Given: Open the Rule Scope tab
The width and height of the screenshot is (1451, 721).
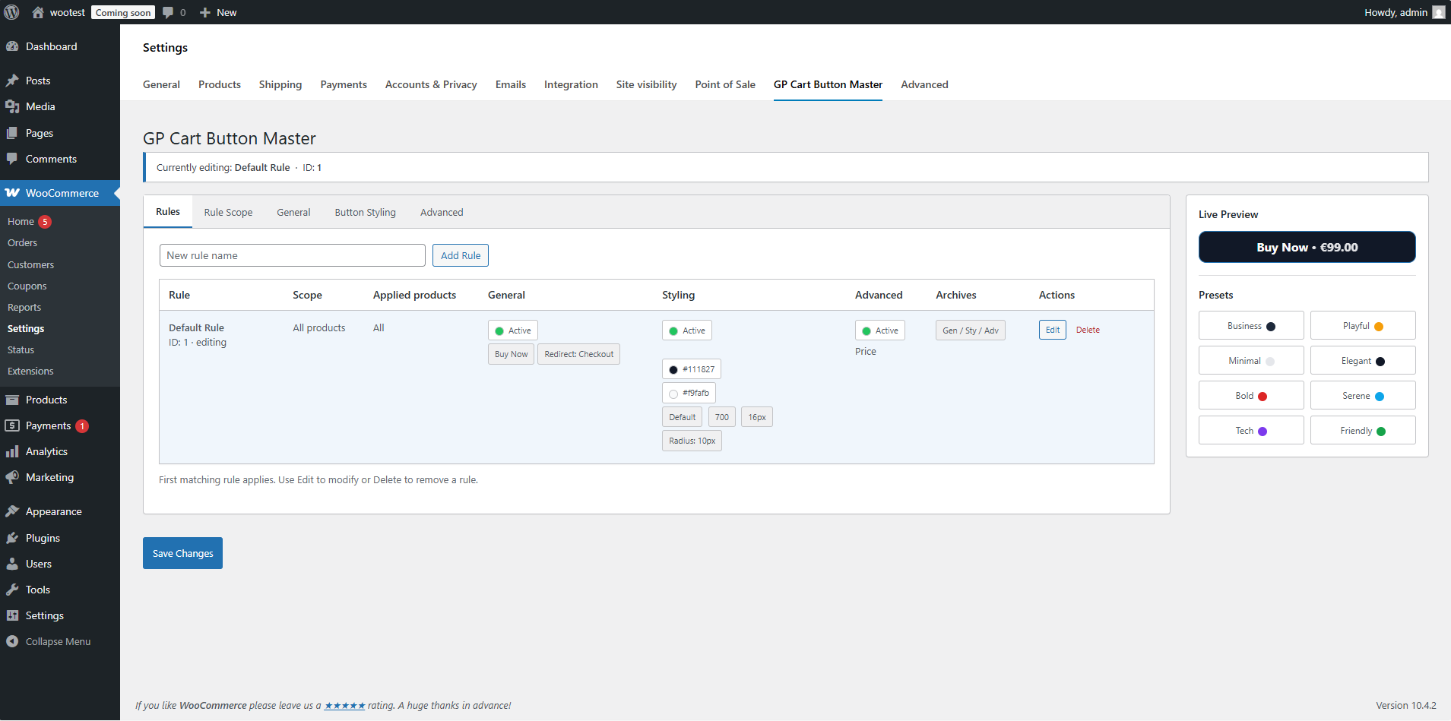Looking at the screenshot, I should click(228, 213).
